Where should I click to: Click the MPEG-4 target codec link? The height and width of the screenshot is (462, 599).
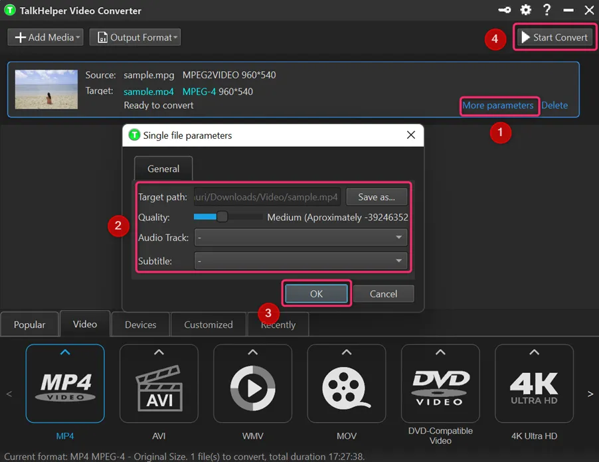(199, 92)
